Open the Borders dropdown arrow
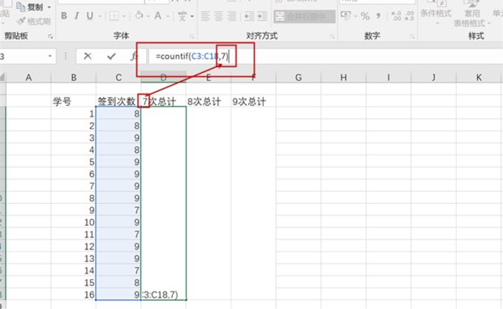Image resolution: width=503 pixels, height=309 pixels. tap(124, 16)
